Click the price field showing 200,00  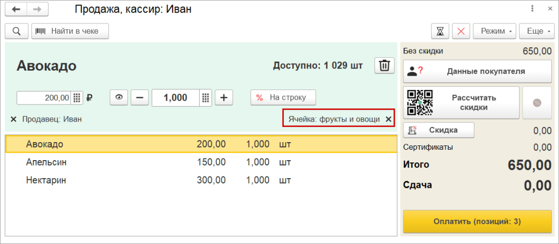point(45,98)
